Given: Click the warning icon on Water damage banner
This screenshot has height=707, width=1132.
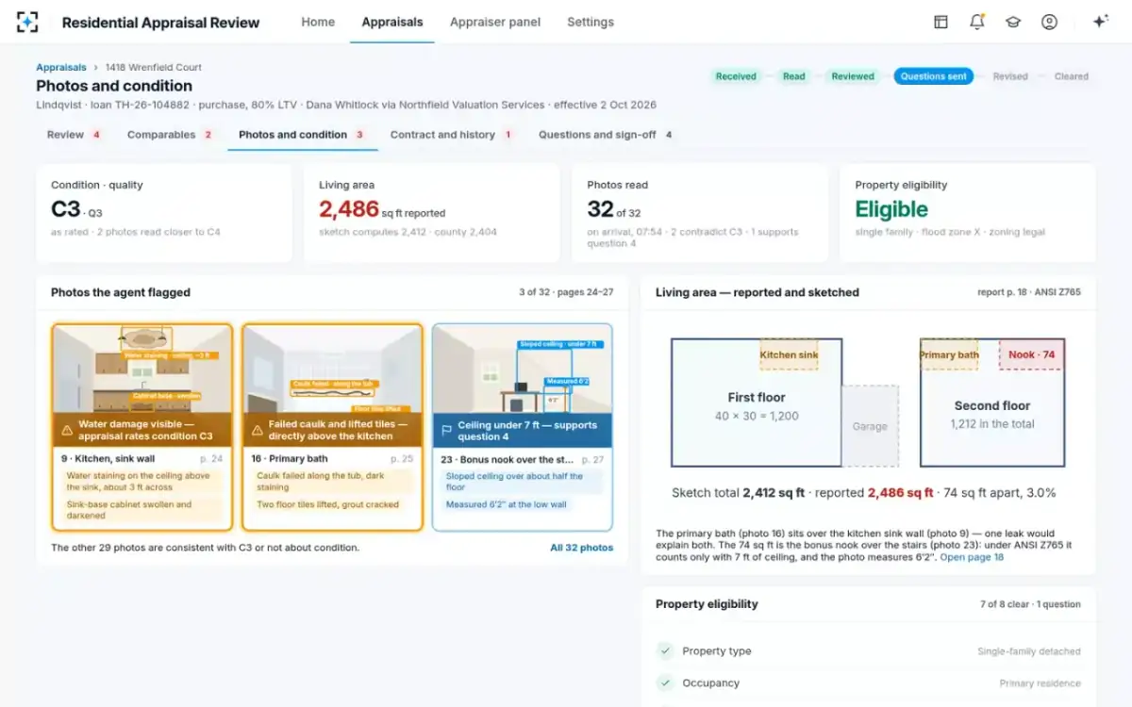Looking at the screenshot, I should 67,431.
